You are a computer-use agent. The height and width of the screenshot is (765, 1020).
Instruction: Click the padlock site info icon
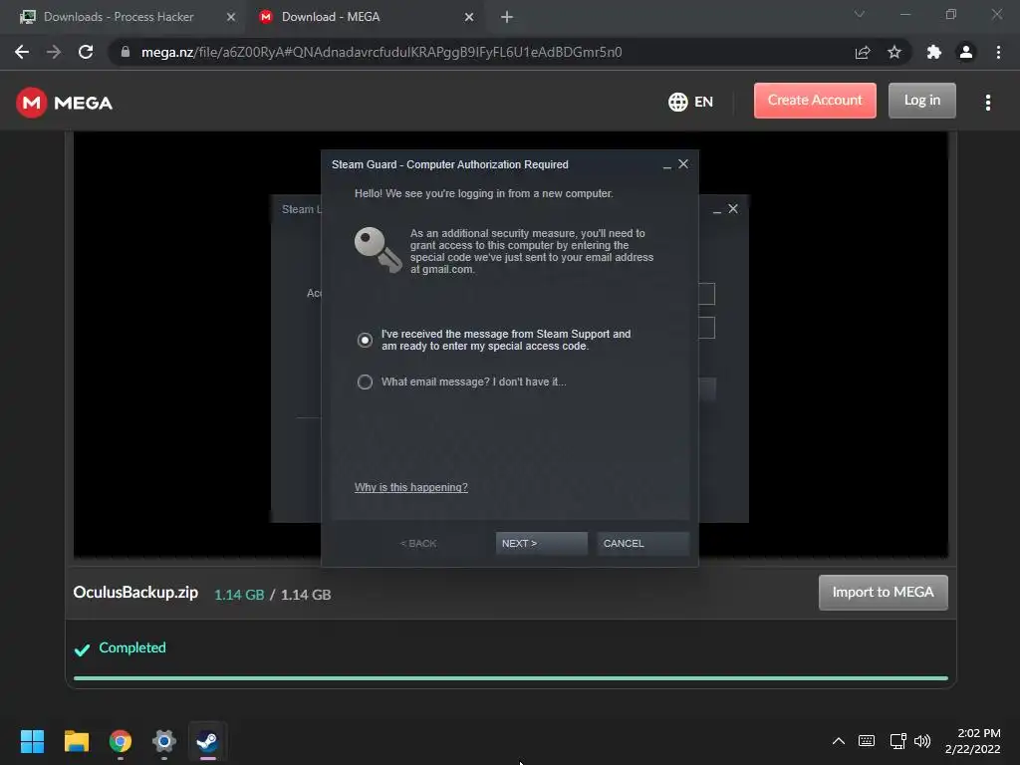click(x=125, y=52)
